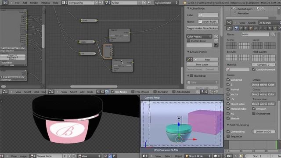Open the All Scenes outliner filter dropdown
Screen dimensions: 281x158
[270, 23]
